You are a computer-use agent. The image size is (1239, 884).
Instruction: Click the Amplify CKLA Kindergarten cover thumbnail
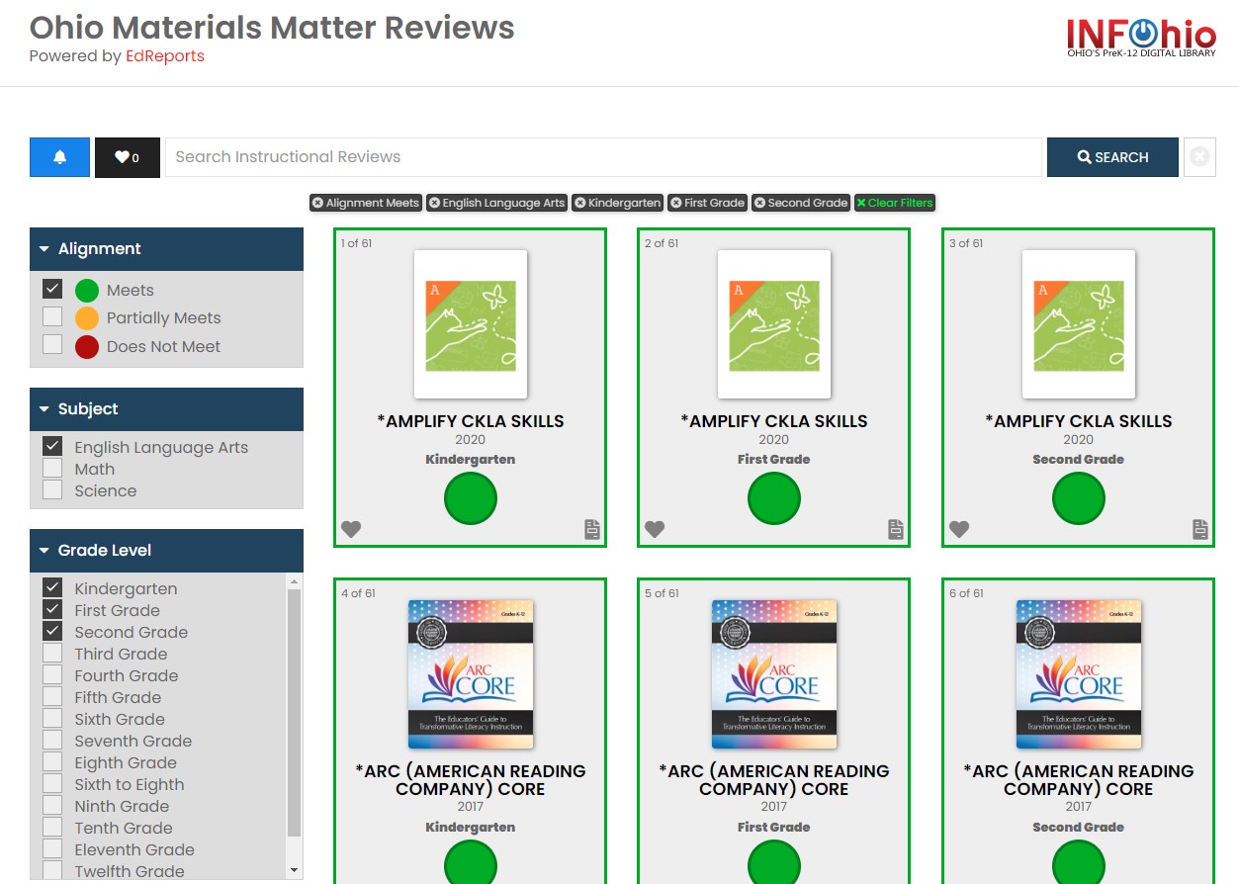[x=471, y=324]
